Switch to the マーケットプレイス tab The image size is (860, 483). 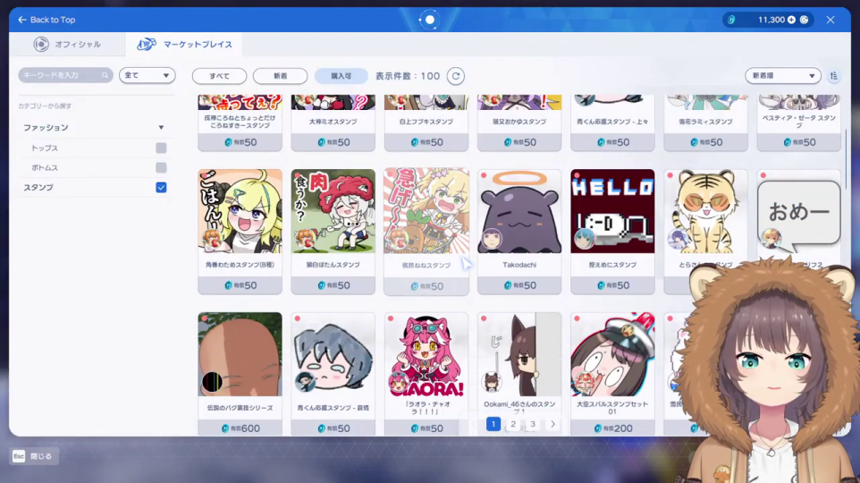[184, 44]
